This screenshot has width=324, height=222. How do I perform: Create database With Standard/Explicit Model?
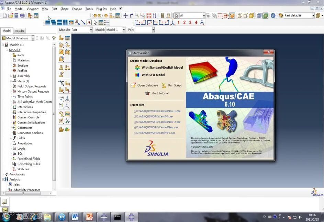[159, 68]
